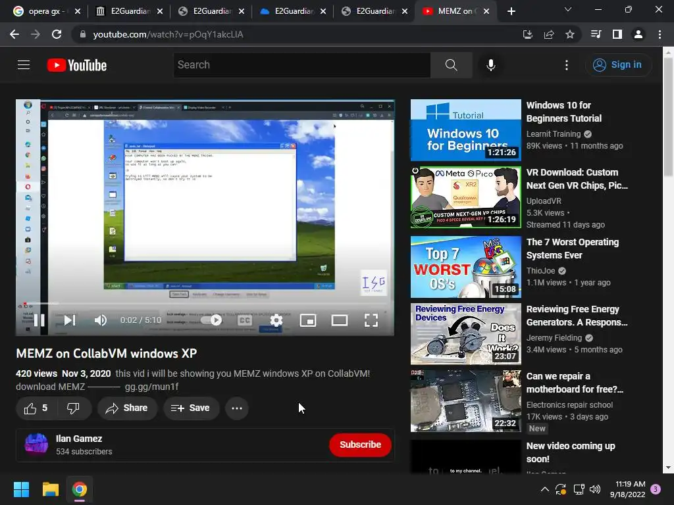Open Windows Start menu
This screenshot has width=674, height=505.
click(21, 489)
